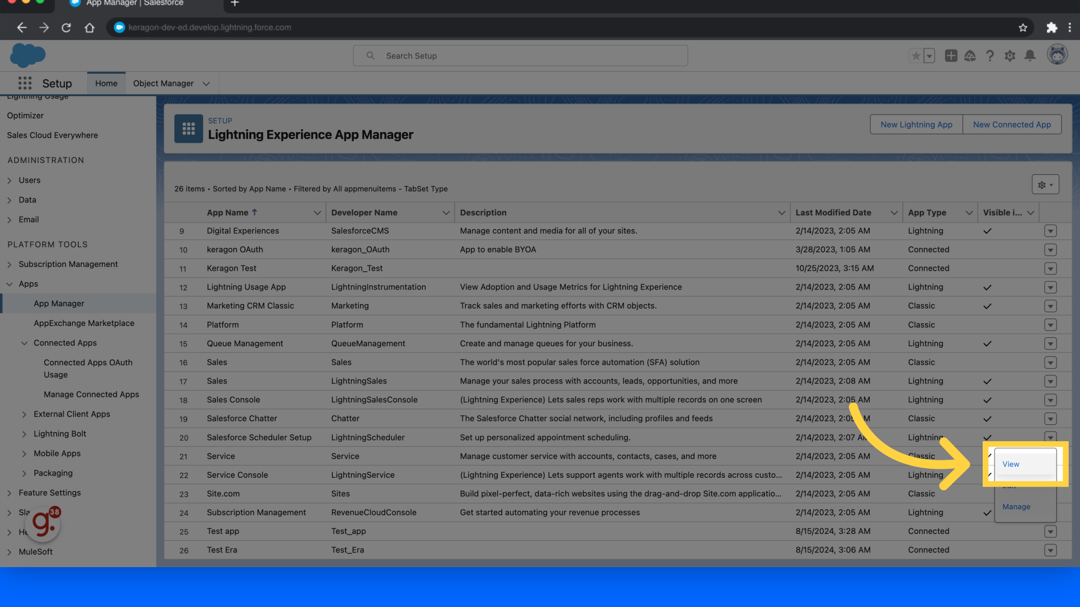
Task: Click the browser forward arrow
Action: [44, 27]
